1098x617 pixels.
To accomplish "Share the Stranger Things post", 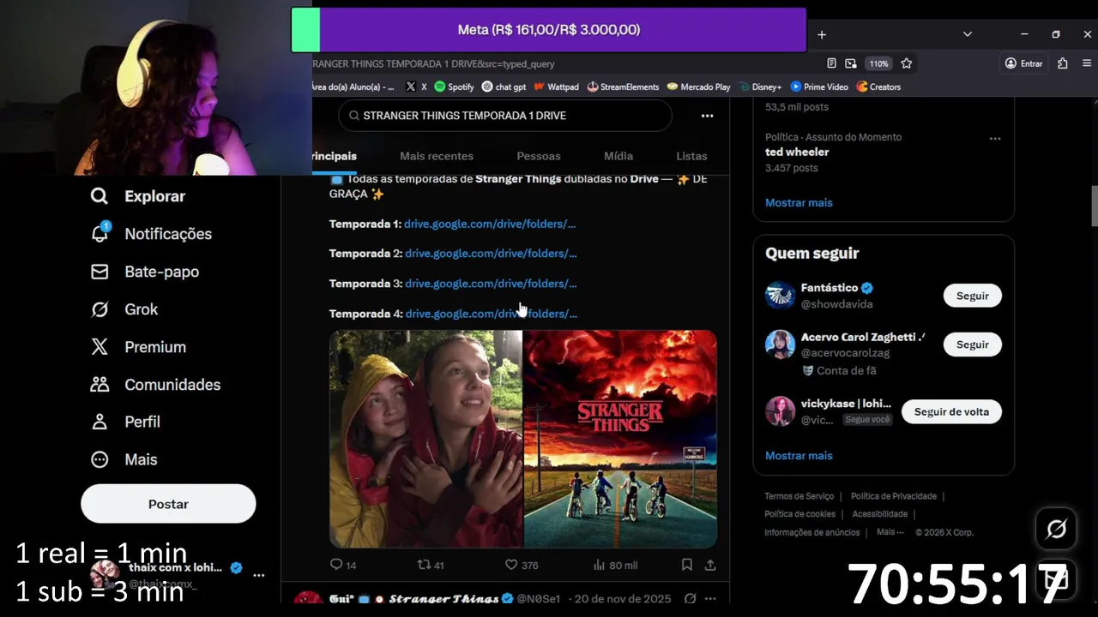I will 710,565.
